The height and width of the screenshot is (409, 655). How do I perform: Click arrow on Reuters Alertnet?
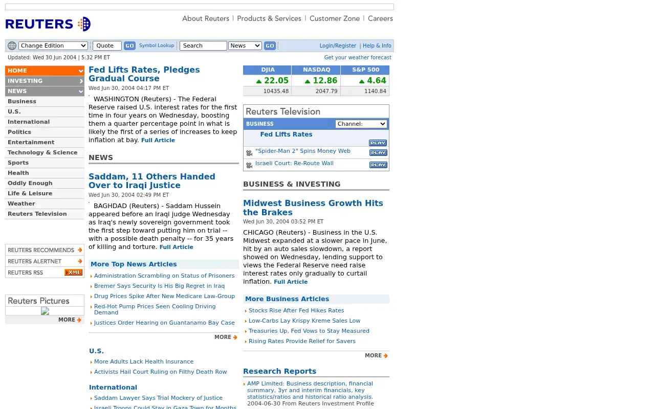point(80,261)
